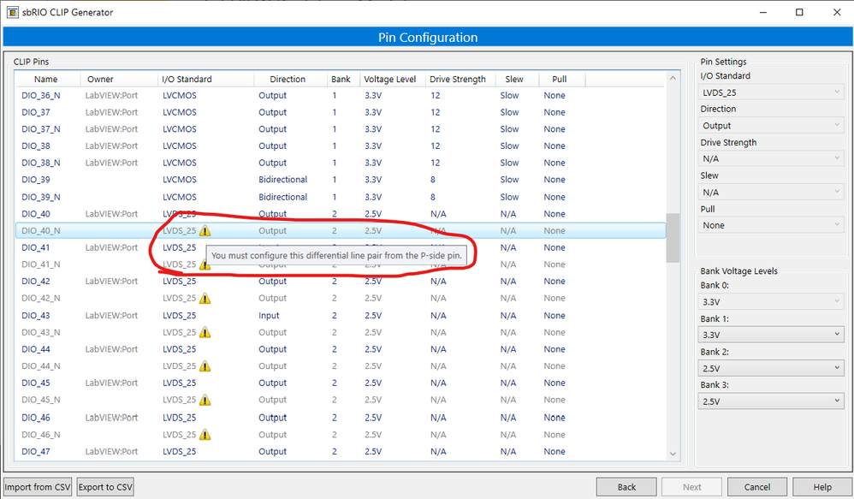Sort by the Name column header
Screen dimensions: 854x499
[46, 80]
